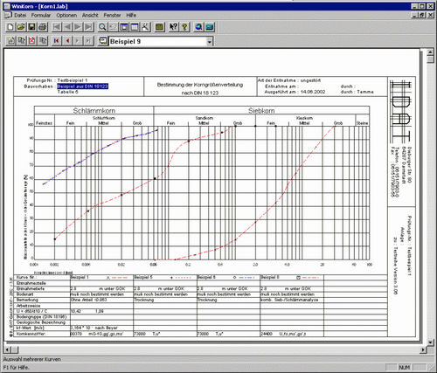
Task: Click the 'Siebkorn' chart header
Action: click(261, 111)
